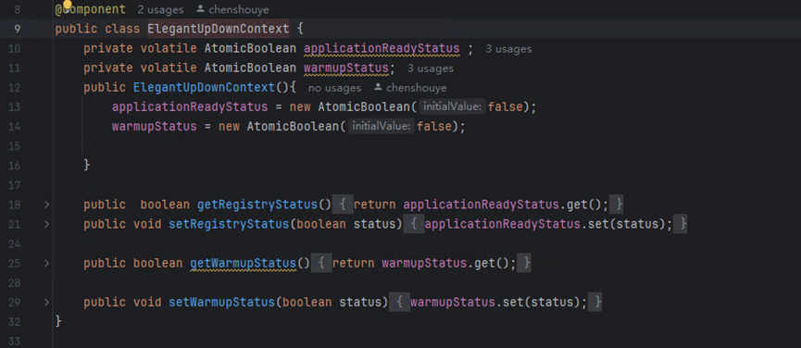Open '3 usages' hint for applicationReadyStatus field
801x348 pixels.
(x=508, y=49)
